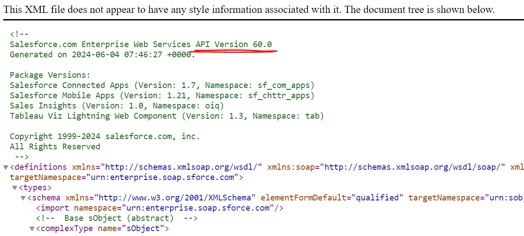Click the 'Copyright 1999-2024 salesforce.com, inc.' line
Image resolution: width=524 pixels, height=236 pixels.
(x=104, y=136)
